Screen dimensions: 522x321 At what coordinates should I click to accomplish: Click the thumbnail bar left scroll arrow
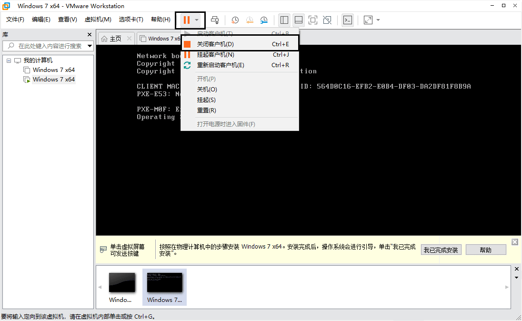pyautogui.click(x=100, y=287)
